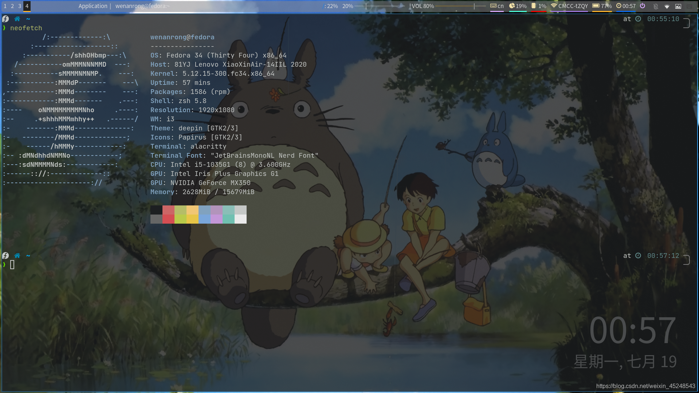Click the clock icon beside 00:55:10
The image size is (699, 393).
click(x=638, y=19)
